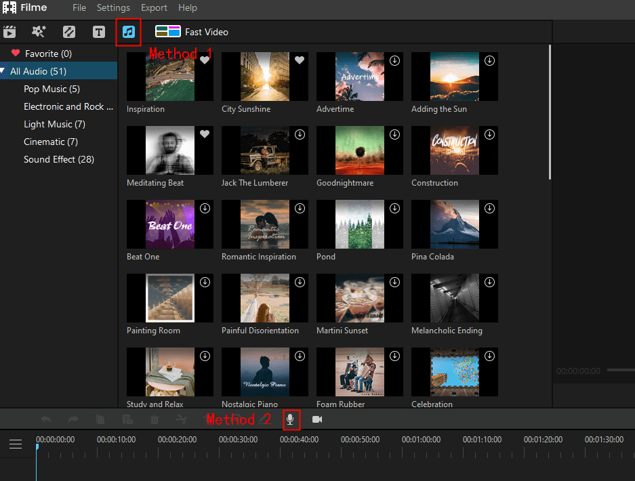Viewport: 635px width, 481px height.
Task: Open the Settings menu
Action: (x=113, y=7)
